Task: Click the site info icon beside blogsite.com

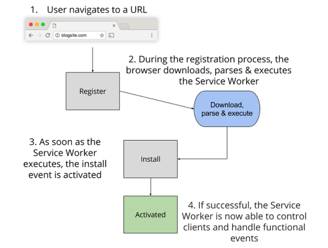Action: [57, 36]
